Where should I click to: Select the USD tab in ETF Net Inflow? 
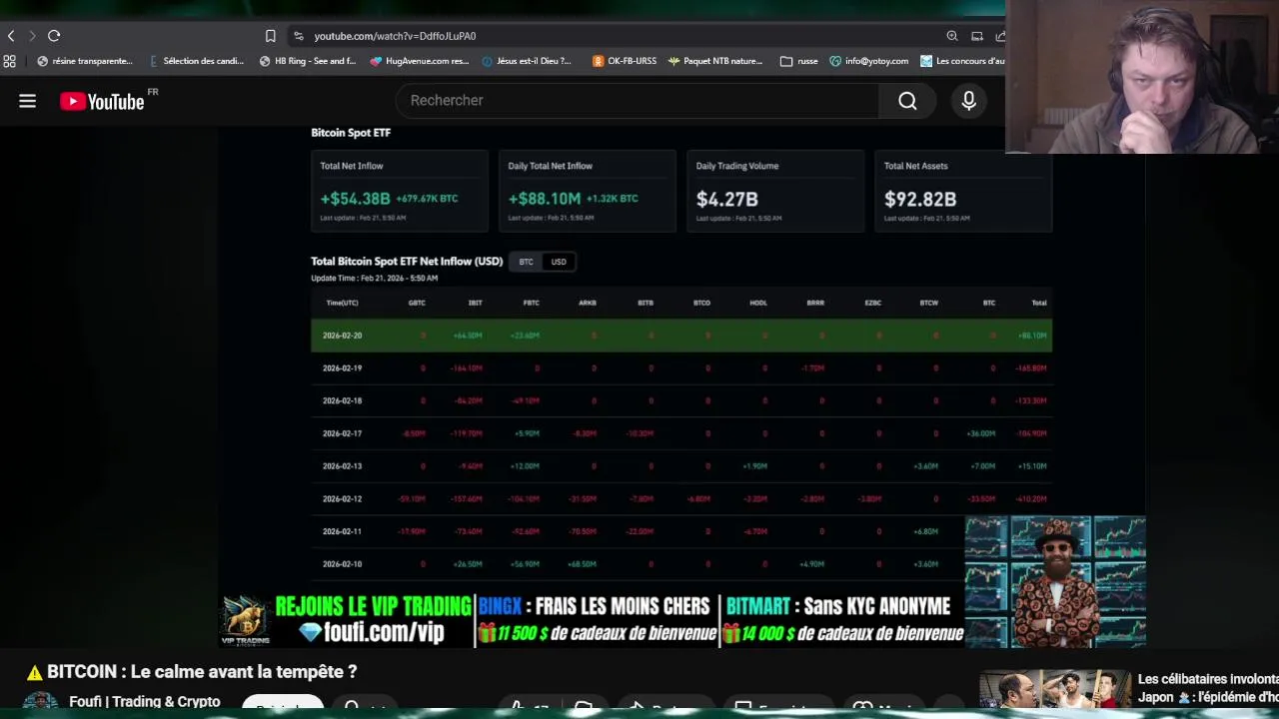pos(559,262)
